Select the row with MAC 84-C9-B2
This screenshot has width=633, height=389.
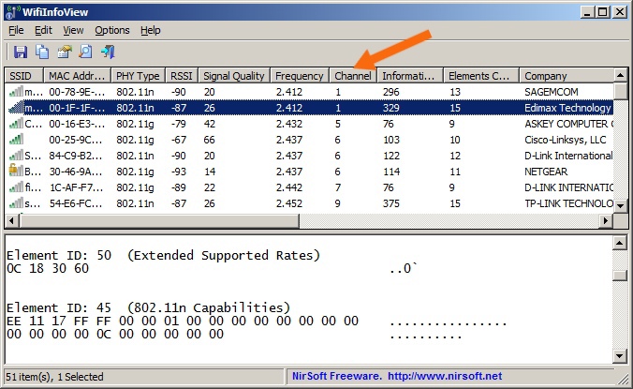pyautogui.click(x=309, y=156)
